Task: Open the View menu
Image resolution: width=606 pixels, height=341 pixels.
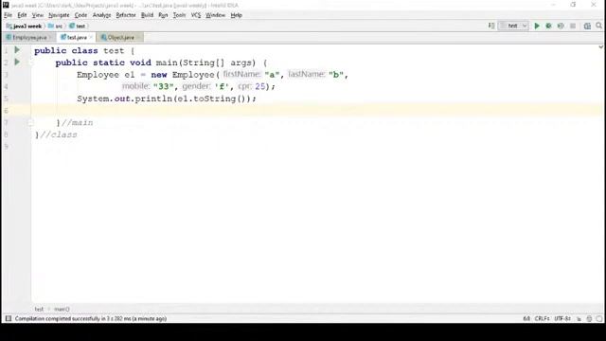Action: coord(38,15)
